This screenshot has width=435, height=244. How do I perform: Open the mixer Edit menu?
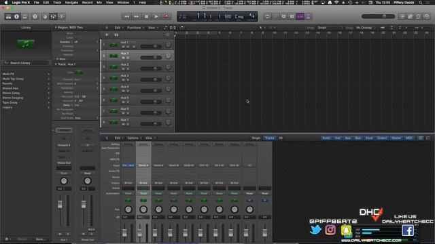tap(118, 138)
